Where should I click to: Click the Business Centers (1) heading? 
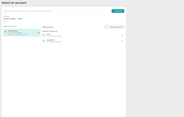tap(10, 26)
